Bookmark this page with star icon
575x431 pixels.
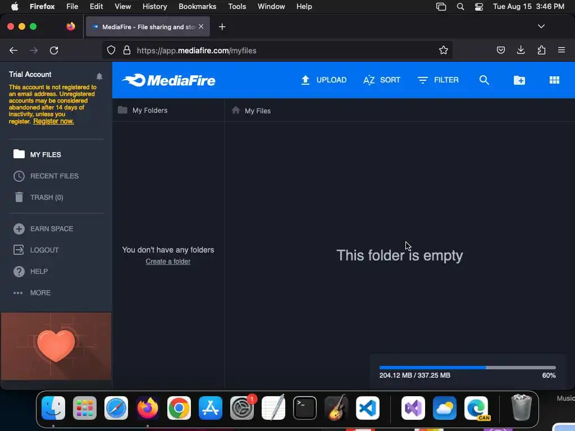pos(444,50)
